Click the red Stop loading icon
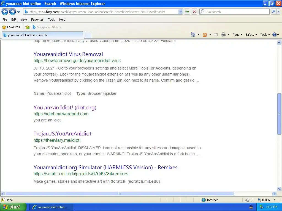This screenshot has width=282, height=211. click(194, 12)
